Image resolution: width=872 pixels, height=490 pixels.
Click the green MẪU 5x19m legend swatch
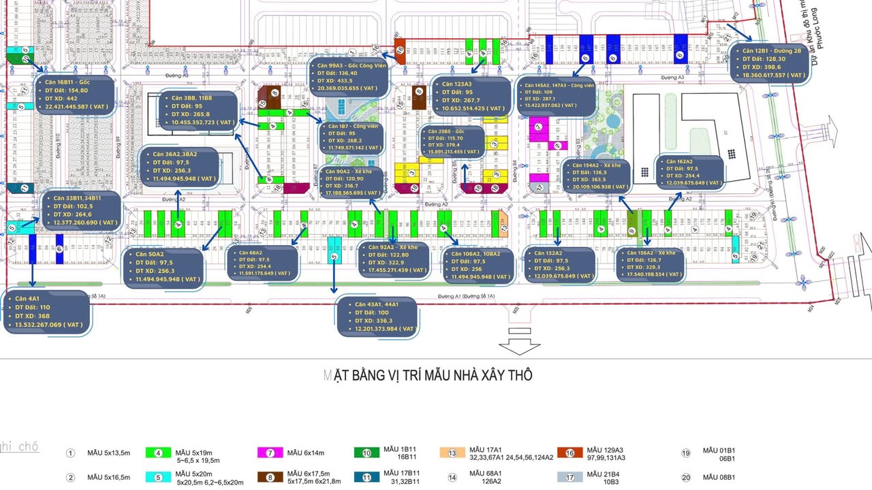click(157, 453)
